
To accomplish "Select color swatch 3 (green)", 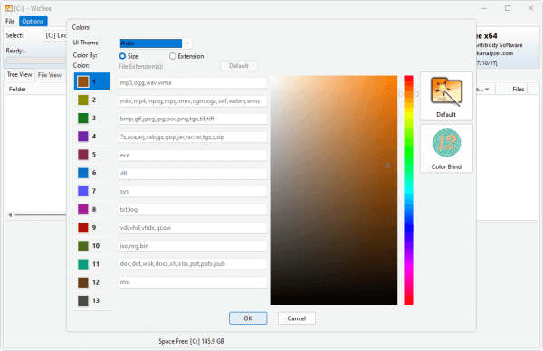I will [x=83, y=118].
